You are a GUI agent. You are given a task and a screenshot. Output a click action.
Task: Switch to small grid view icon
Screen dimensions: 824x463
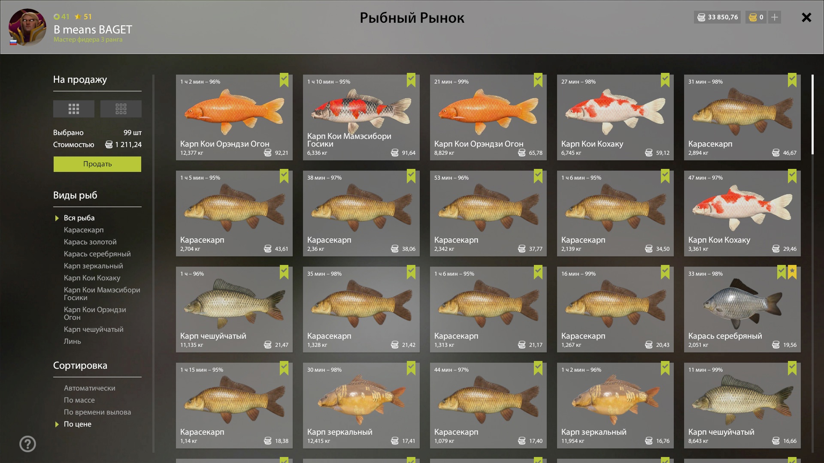click(121, 109)
